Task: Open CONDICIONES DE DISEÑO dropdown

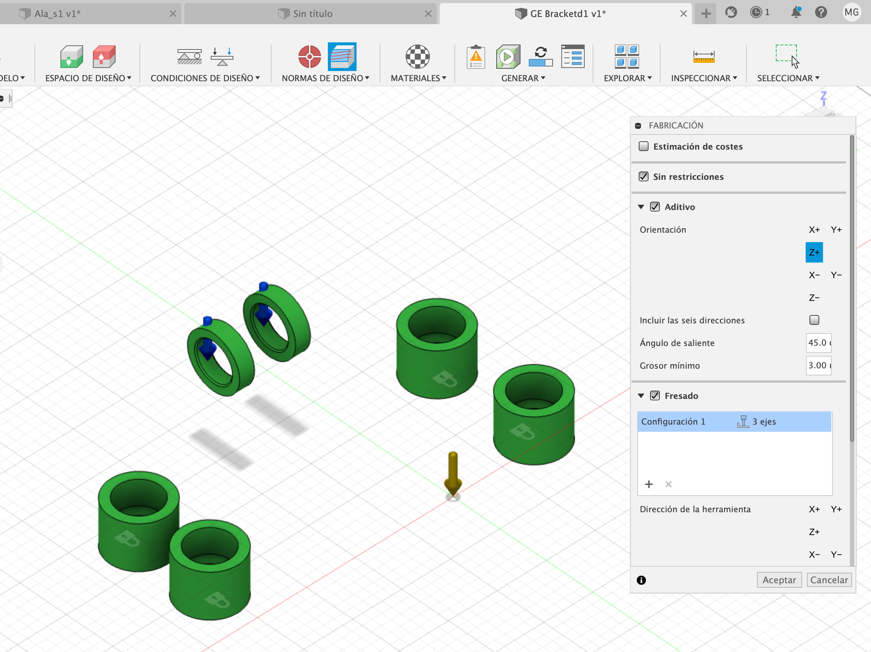Action: [205, 78]
